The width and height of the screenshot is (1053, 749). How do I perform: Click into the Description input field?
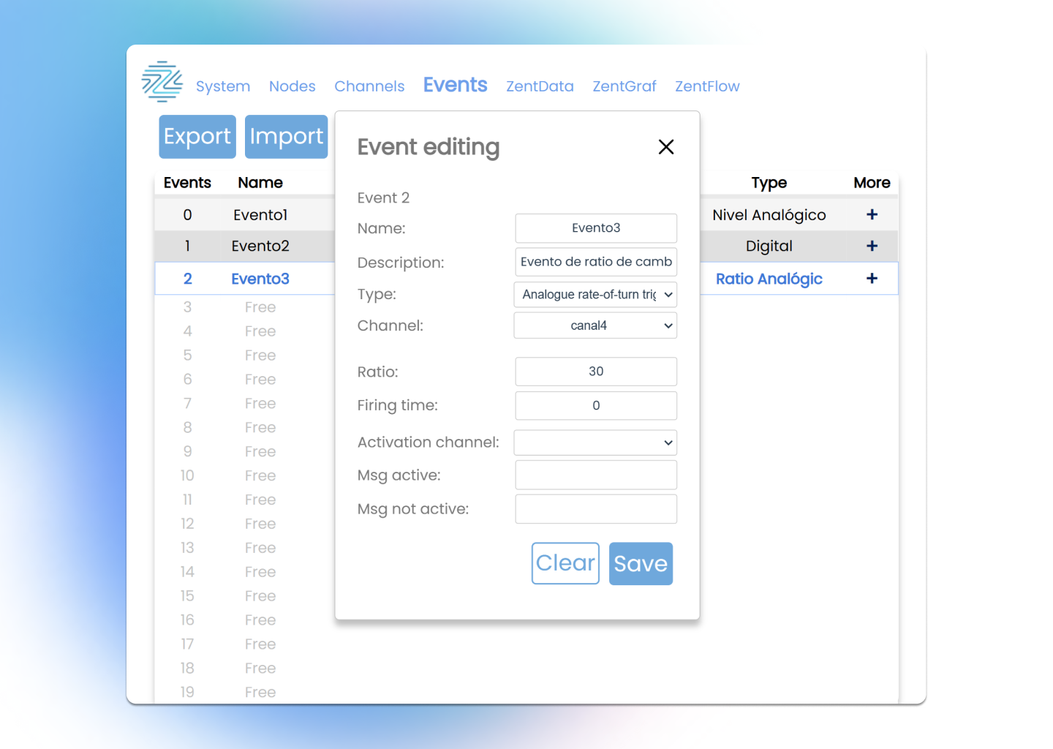[x=596, y=262]
